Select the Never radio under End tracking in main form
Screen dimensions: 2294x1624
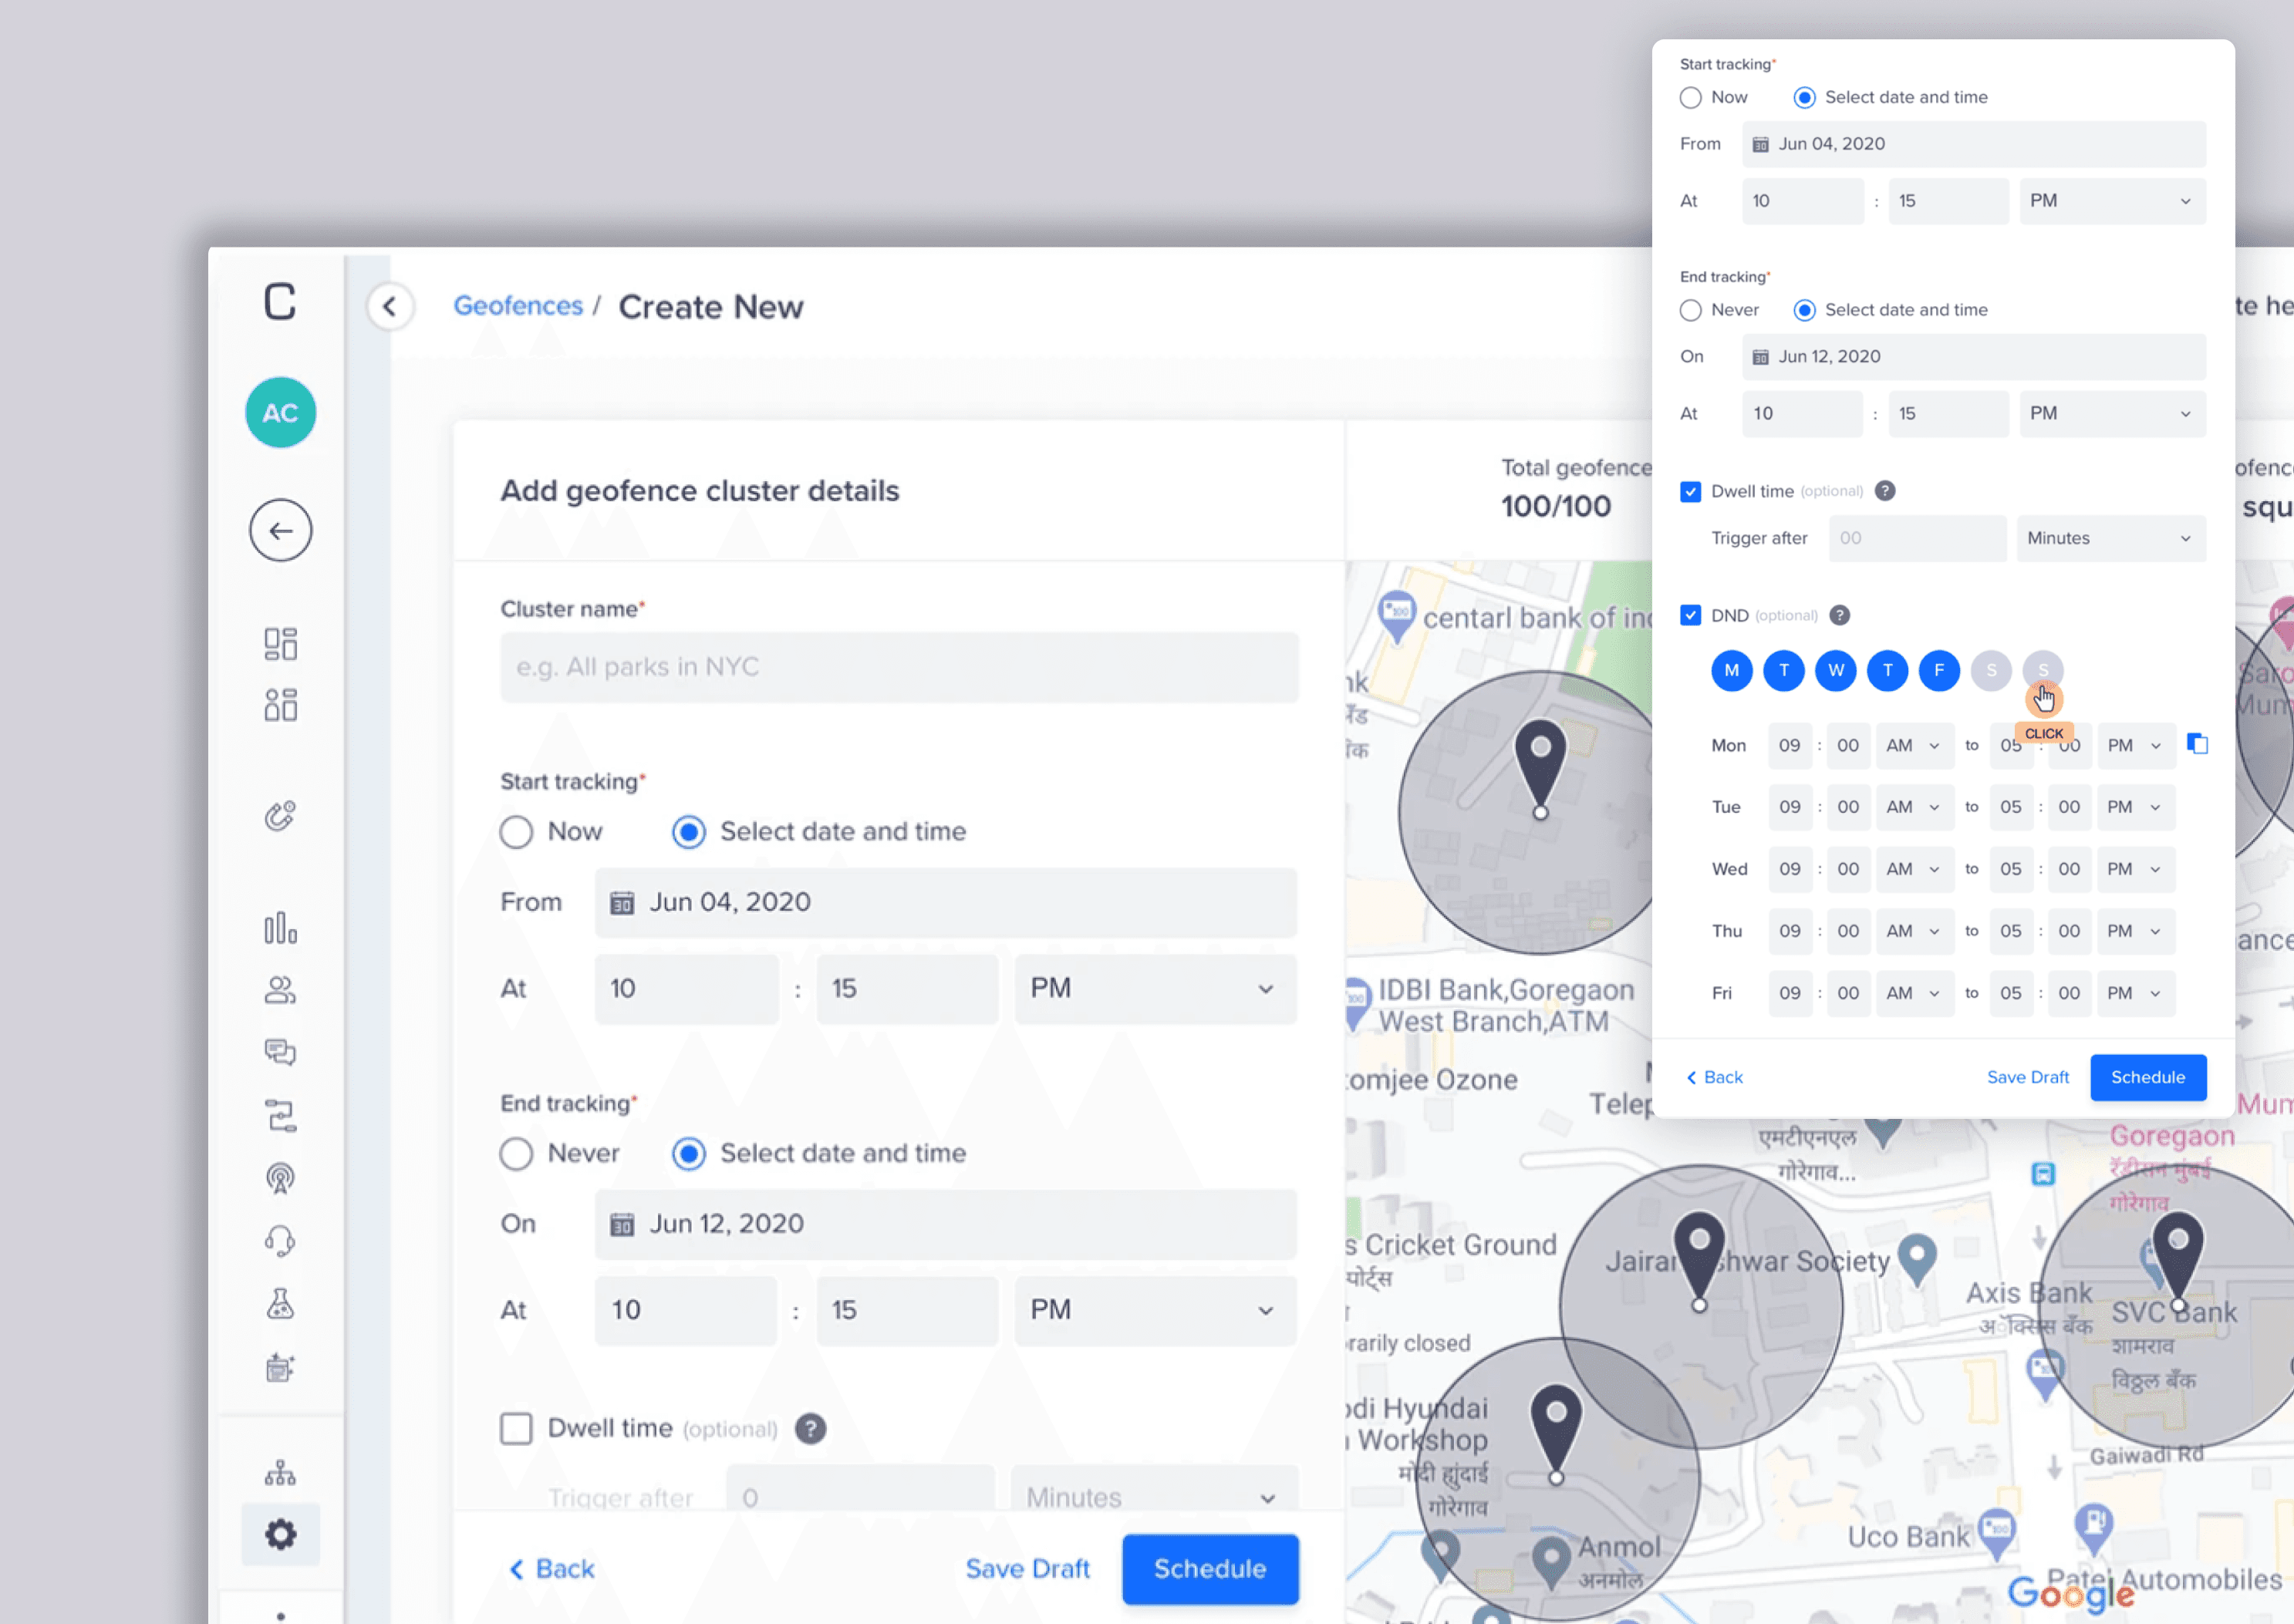pos(516,1154)
